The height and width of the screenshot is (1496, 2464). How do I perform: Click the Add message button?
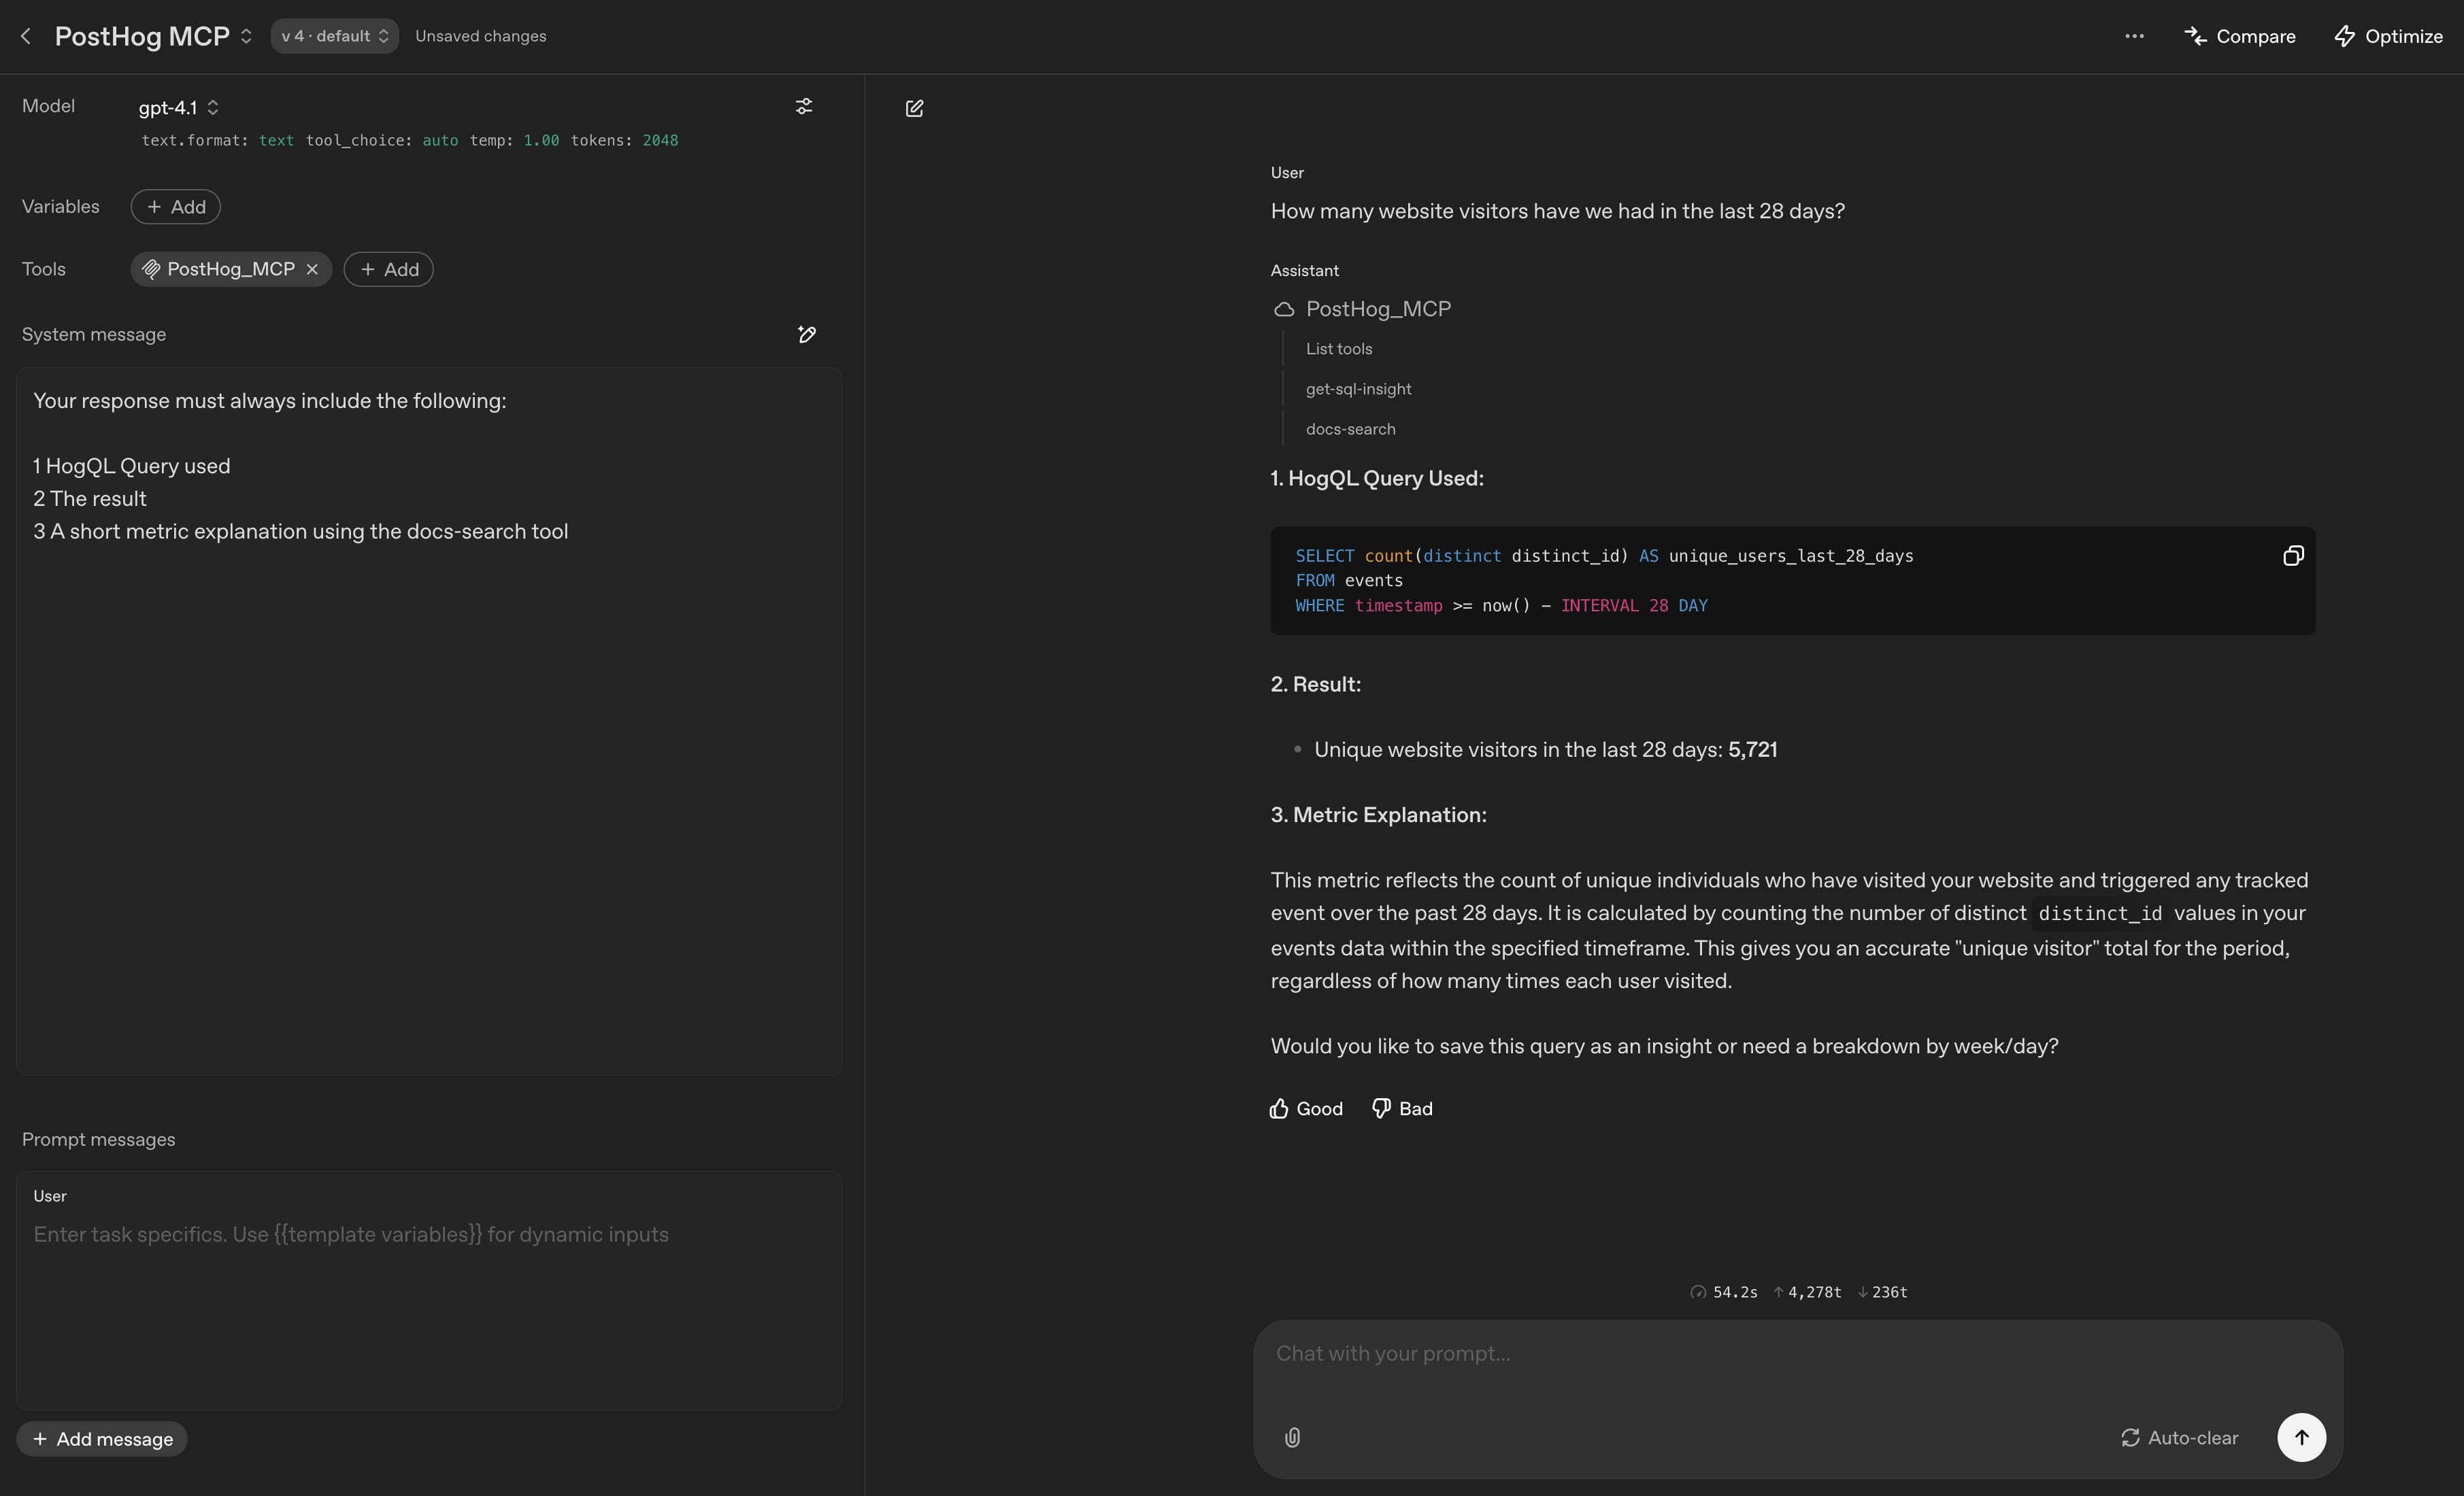[x=102, y=1439]
